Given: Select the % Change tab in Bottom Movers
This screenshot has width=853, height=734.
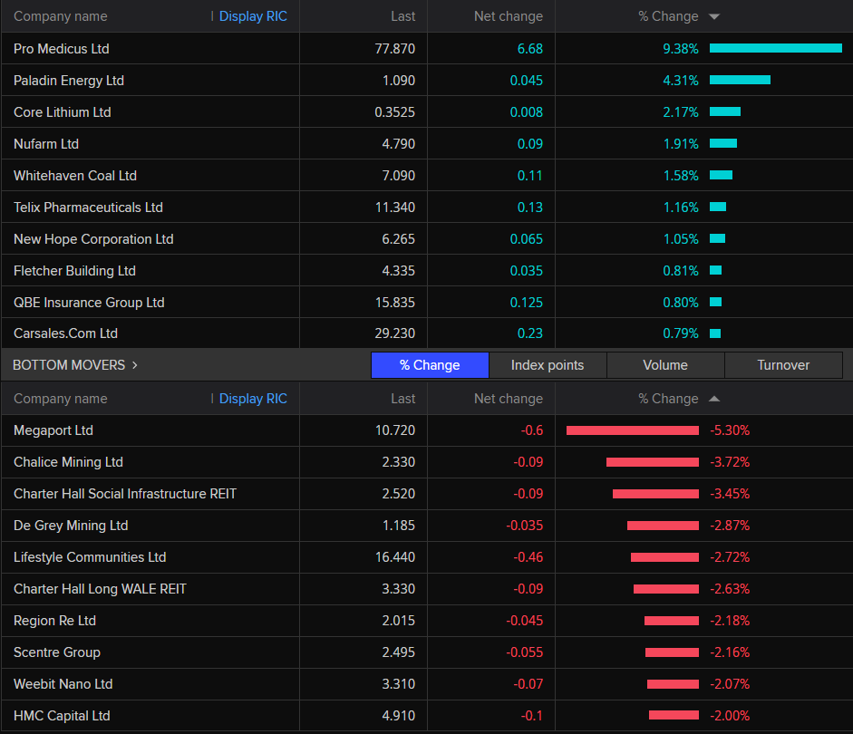Looking at the screenshot, I should [430, 365].
